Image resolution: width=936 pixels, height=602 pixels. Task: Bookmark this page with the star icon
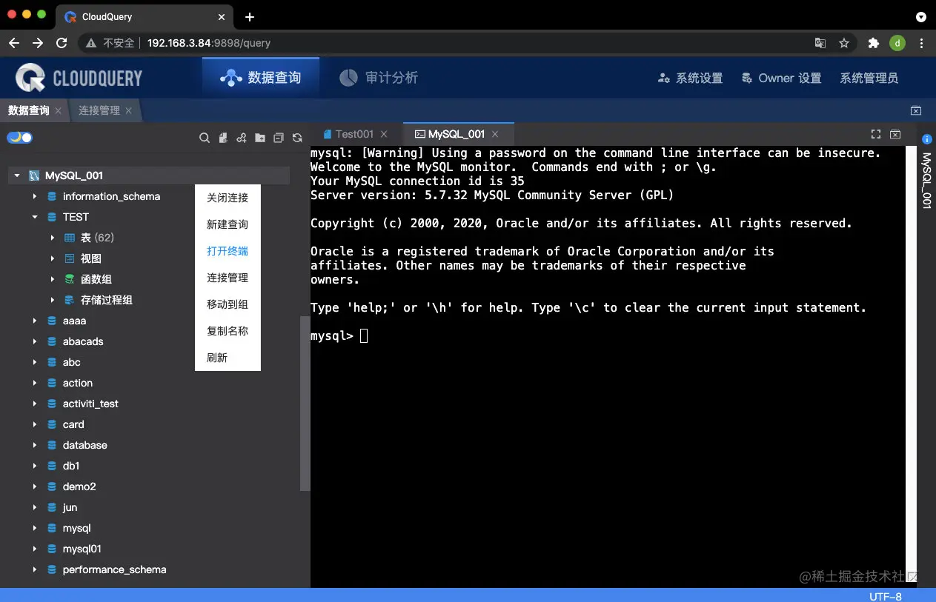click(844, 43)
